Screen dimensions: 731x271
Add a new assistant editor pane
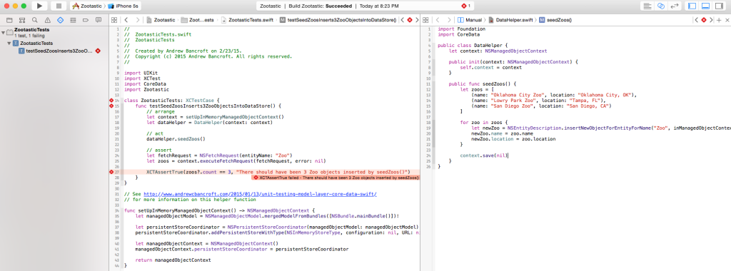[x=719, y=20]
